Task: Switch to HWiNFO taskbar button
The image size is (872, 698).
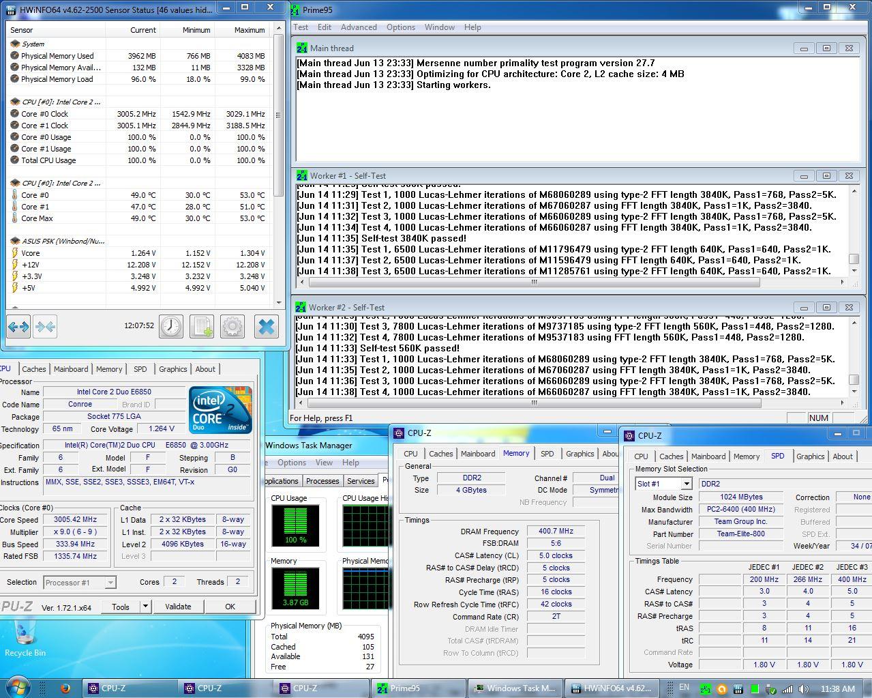Action: (612, 688)
